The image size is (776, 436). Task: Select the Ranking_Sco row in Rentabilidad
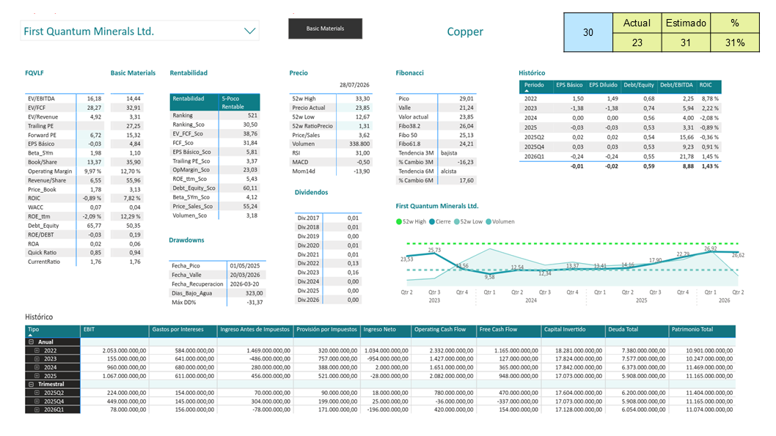click(214, 125)
